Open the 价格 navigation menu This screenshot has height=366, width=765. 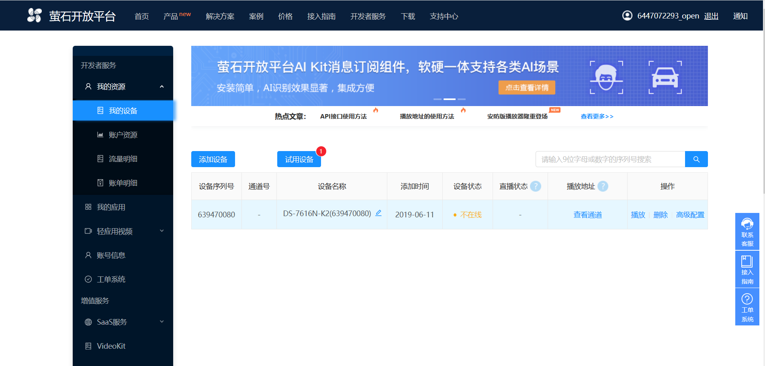[x=285, y=16]
